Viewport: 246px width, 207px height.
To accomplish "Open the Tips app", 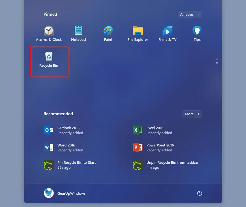I will click(x=197, y=34).
